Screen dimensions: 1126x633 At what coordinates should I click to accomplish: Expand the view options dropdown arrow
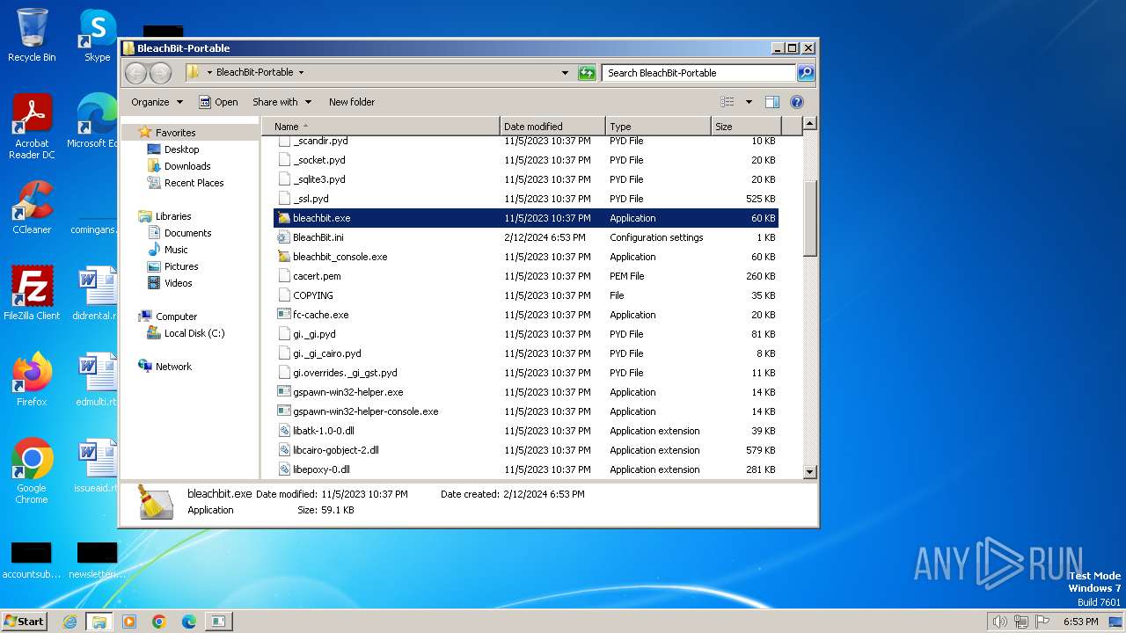pos(749,102)
